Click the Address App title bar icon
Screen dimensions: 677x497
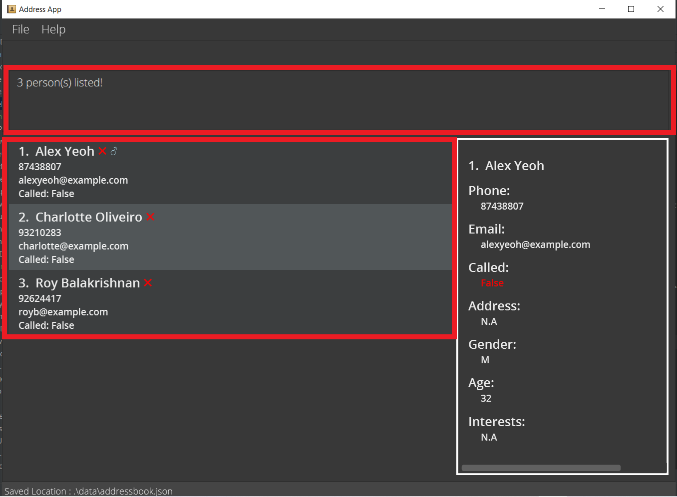(11, 9)
